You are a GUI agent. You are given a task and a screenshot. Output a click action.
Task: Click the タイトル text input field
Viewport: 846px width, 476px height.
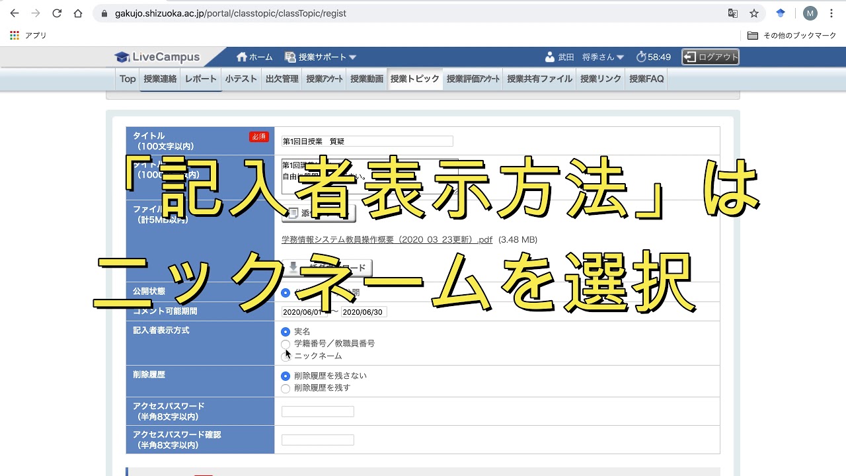click(x=367, y=141)
